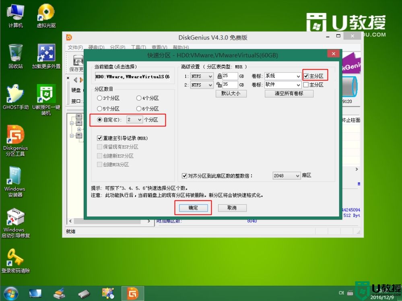Viewport: 402px width, 301px height.
Task: Open the 2048 扇区 alignment dropdown
Action: tap(287, 175)
